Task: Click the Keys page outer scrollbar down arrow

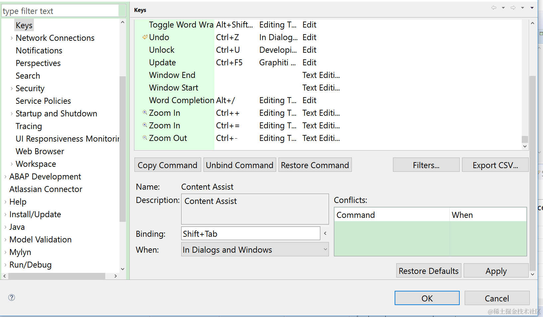Action: 532,274
